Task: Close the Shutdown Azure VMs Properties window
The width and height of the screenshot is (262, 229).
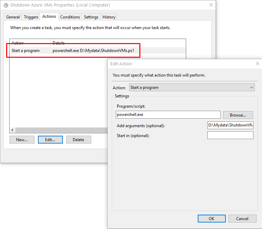Action: click(x=211, y=5)
